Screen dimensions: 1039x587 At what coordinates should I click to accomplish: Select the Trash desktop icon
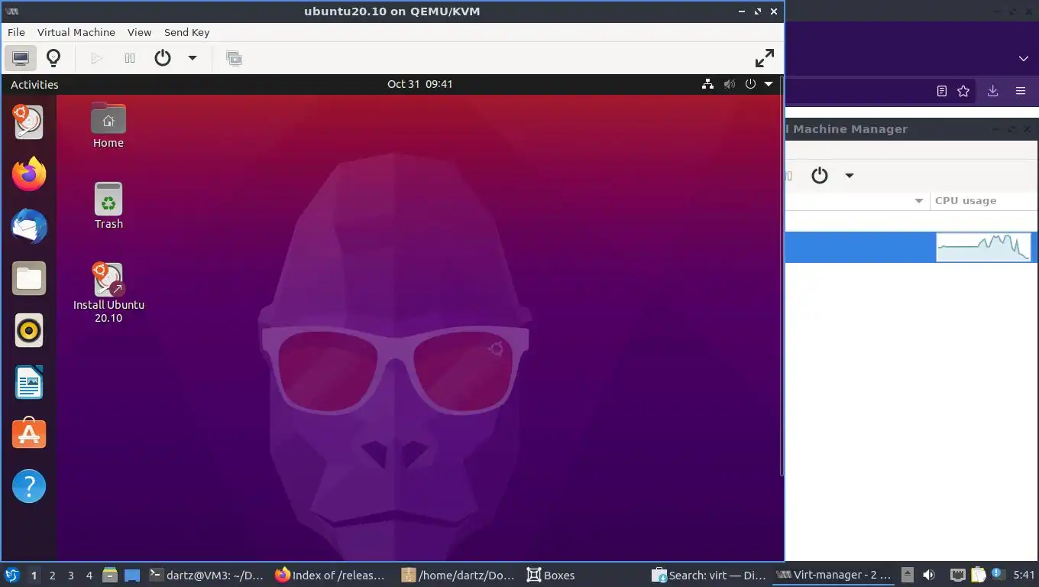point(108,206)
